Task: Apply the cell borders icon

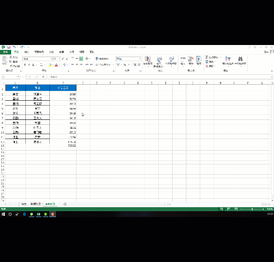Action: (x=41, y=65)
